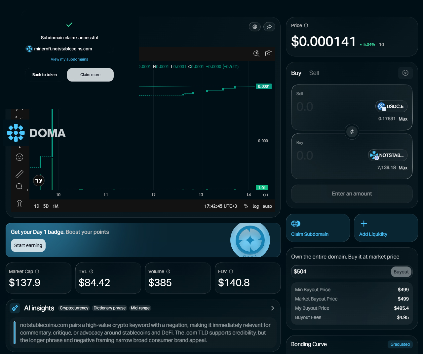Click the Buyout Fees row
The height and width of the screenshot is (354, 423).
pos(352,317)
